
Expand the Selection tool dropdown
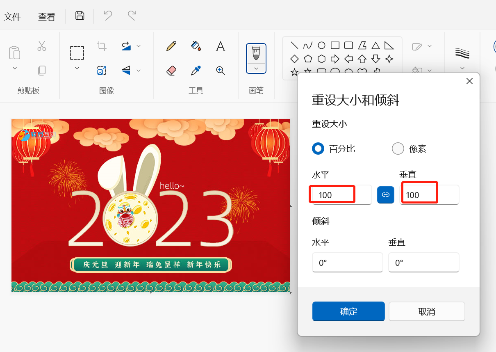coord(77,68)
